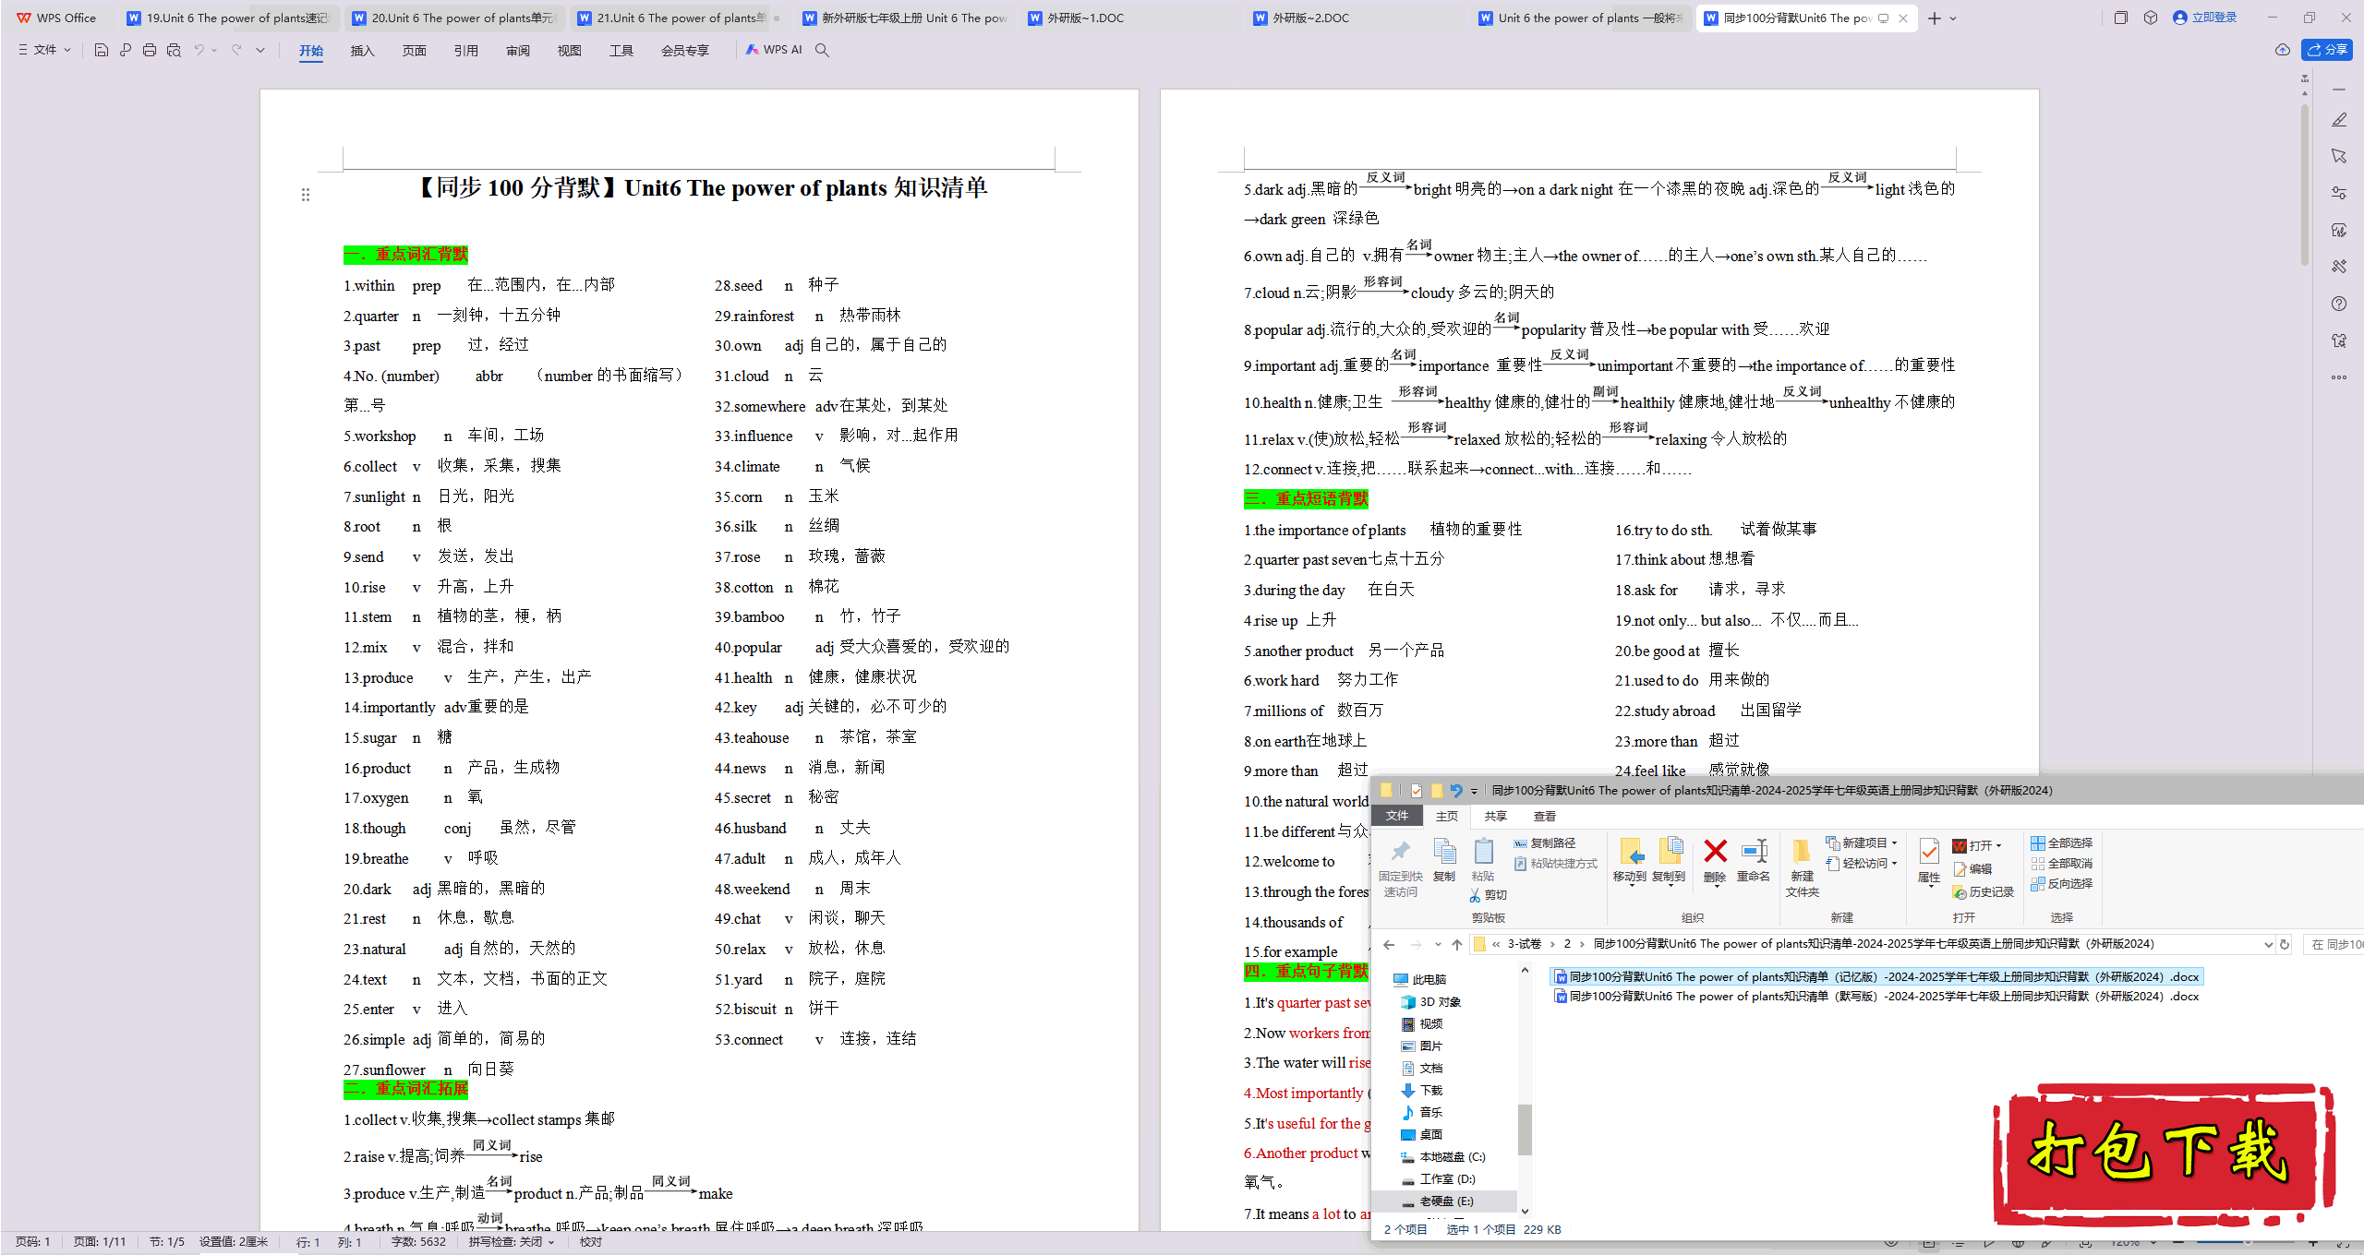Screen dimensions: 2364x1255
Task: Expand 轻松访问 dropdown in Explorer
Action: (1894, 864)
